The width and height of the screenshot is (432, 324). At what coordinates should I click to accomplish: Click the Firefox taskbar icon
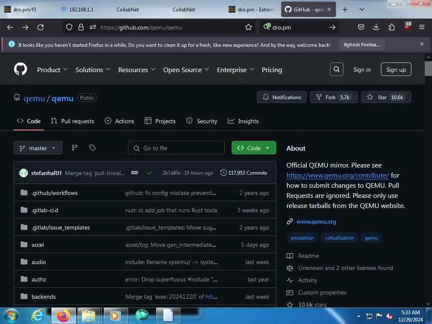(x=63, y=316)
